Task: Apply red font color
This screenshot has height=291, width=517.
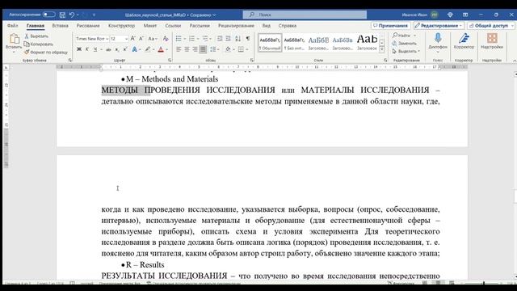Action: (161, 49)
